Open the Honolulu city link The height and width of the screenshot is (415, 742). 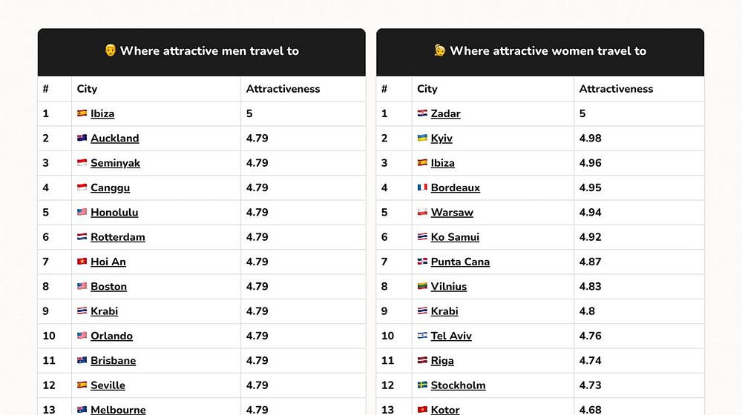tap(114, 213)
